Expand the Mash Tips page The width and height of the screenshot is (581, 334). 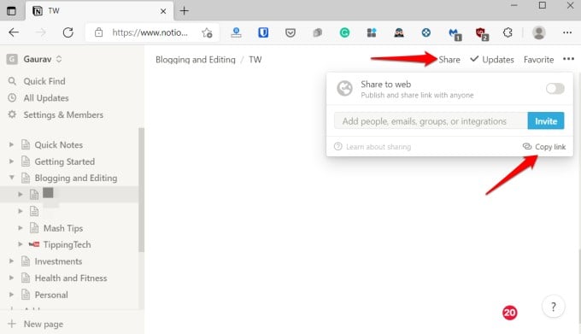21,228
